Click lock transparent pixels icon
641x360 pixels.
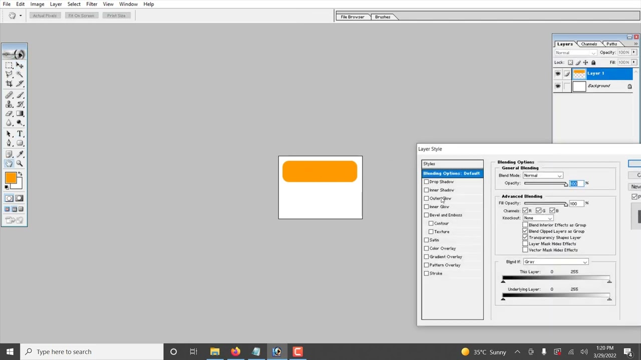click(x=570, y=62)
